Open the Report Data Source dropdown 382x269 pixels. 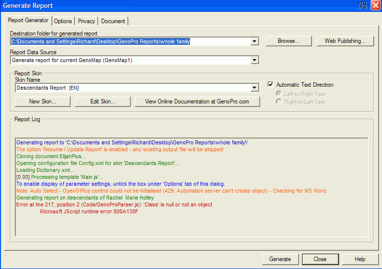[255, 60]
